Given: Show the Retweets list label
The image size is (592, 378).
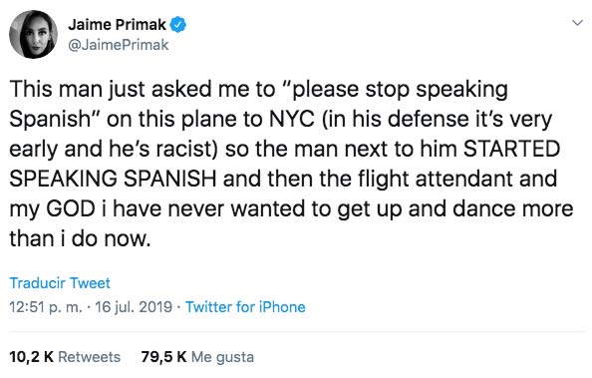Looking at the screenshot, I should pyautogui.click(x=90, y=357).
